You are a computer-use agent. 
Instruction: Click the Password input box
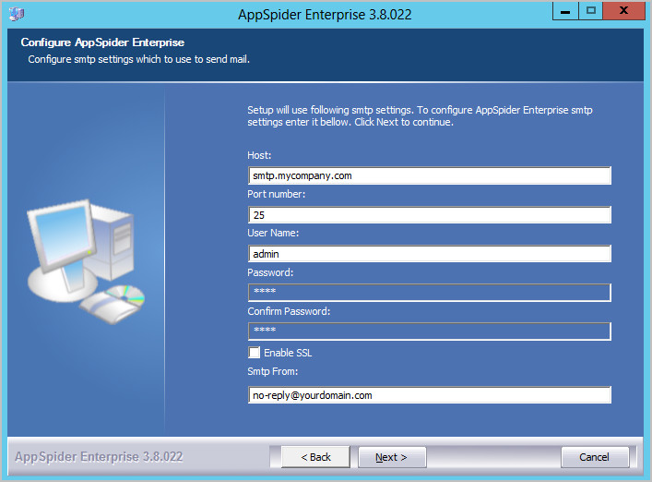click(429, 293)
